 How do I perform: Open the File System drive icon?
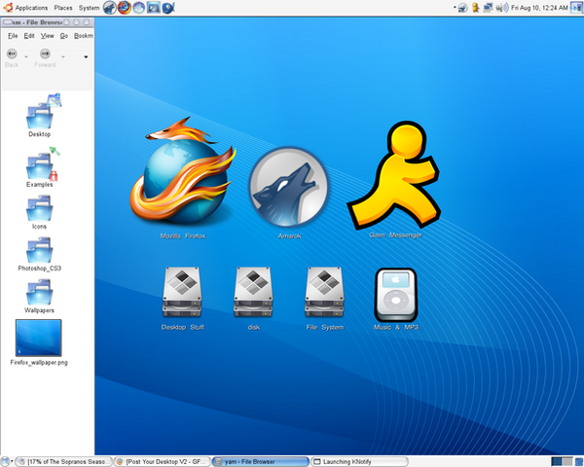tap(325, 292)
